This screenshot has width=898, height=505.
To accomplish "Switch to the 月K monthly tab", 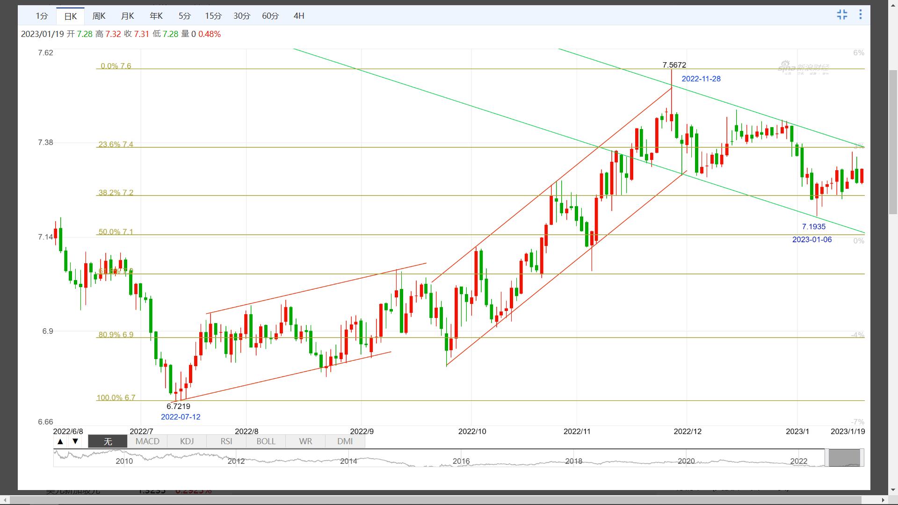I will click(x=127, y=16).
